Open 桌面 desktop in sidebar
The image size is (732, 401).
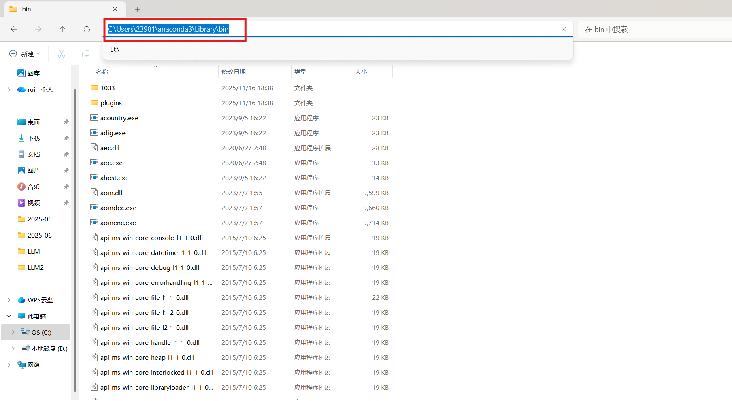tap(28, 122)
